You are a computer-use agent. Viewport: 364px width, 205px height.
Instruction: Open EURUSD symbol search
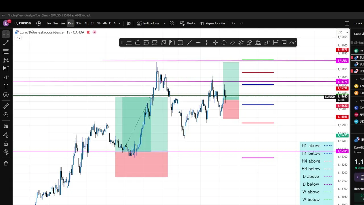22,23
